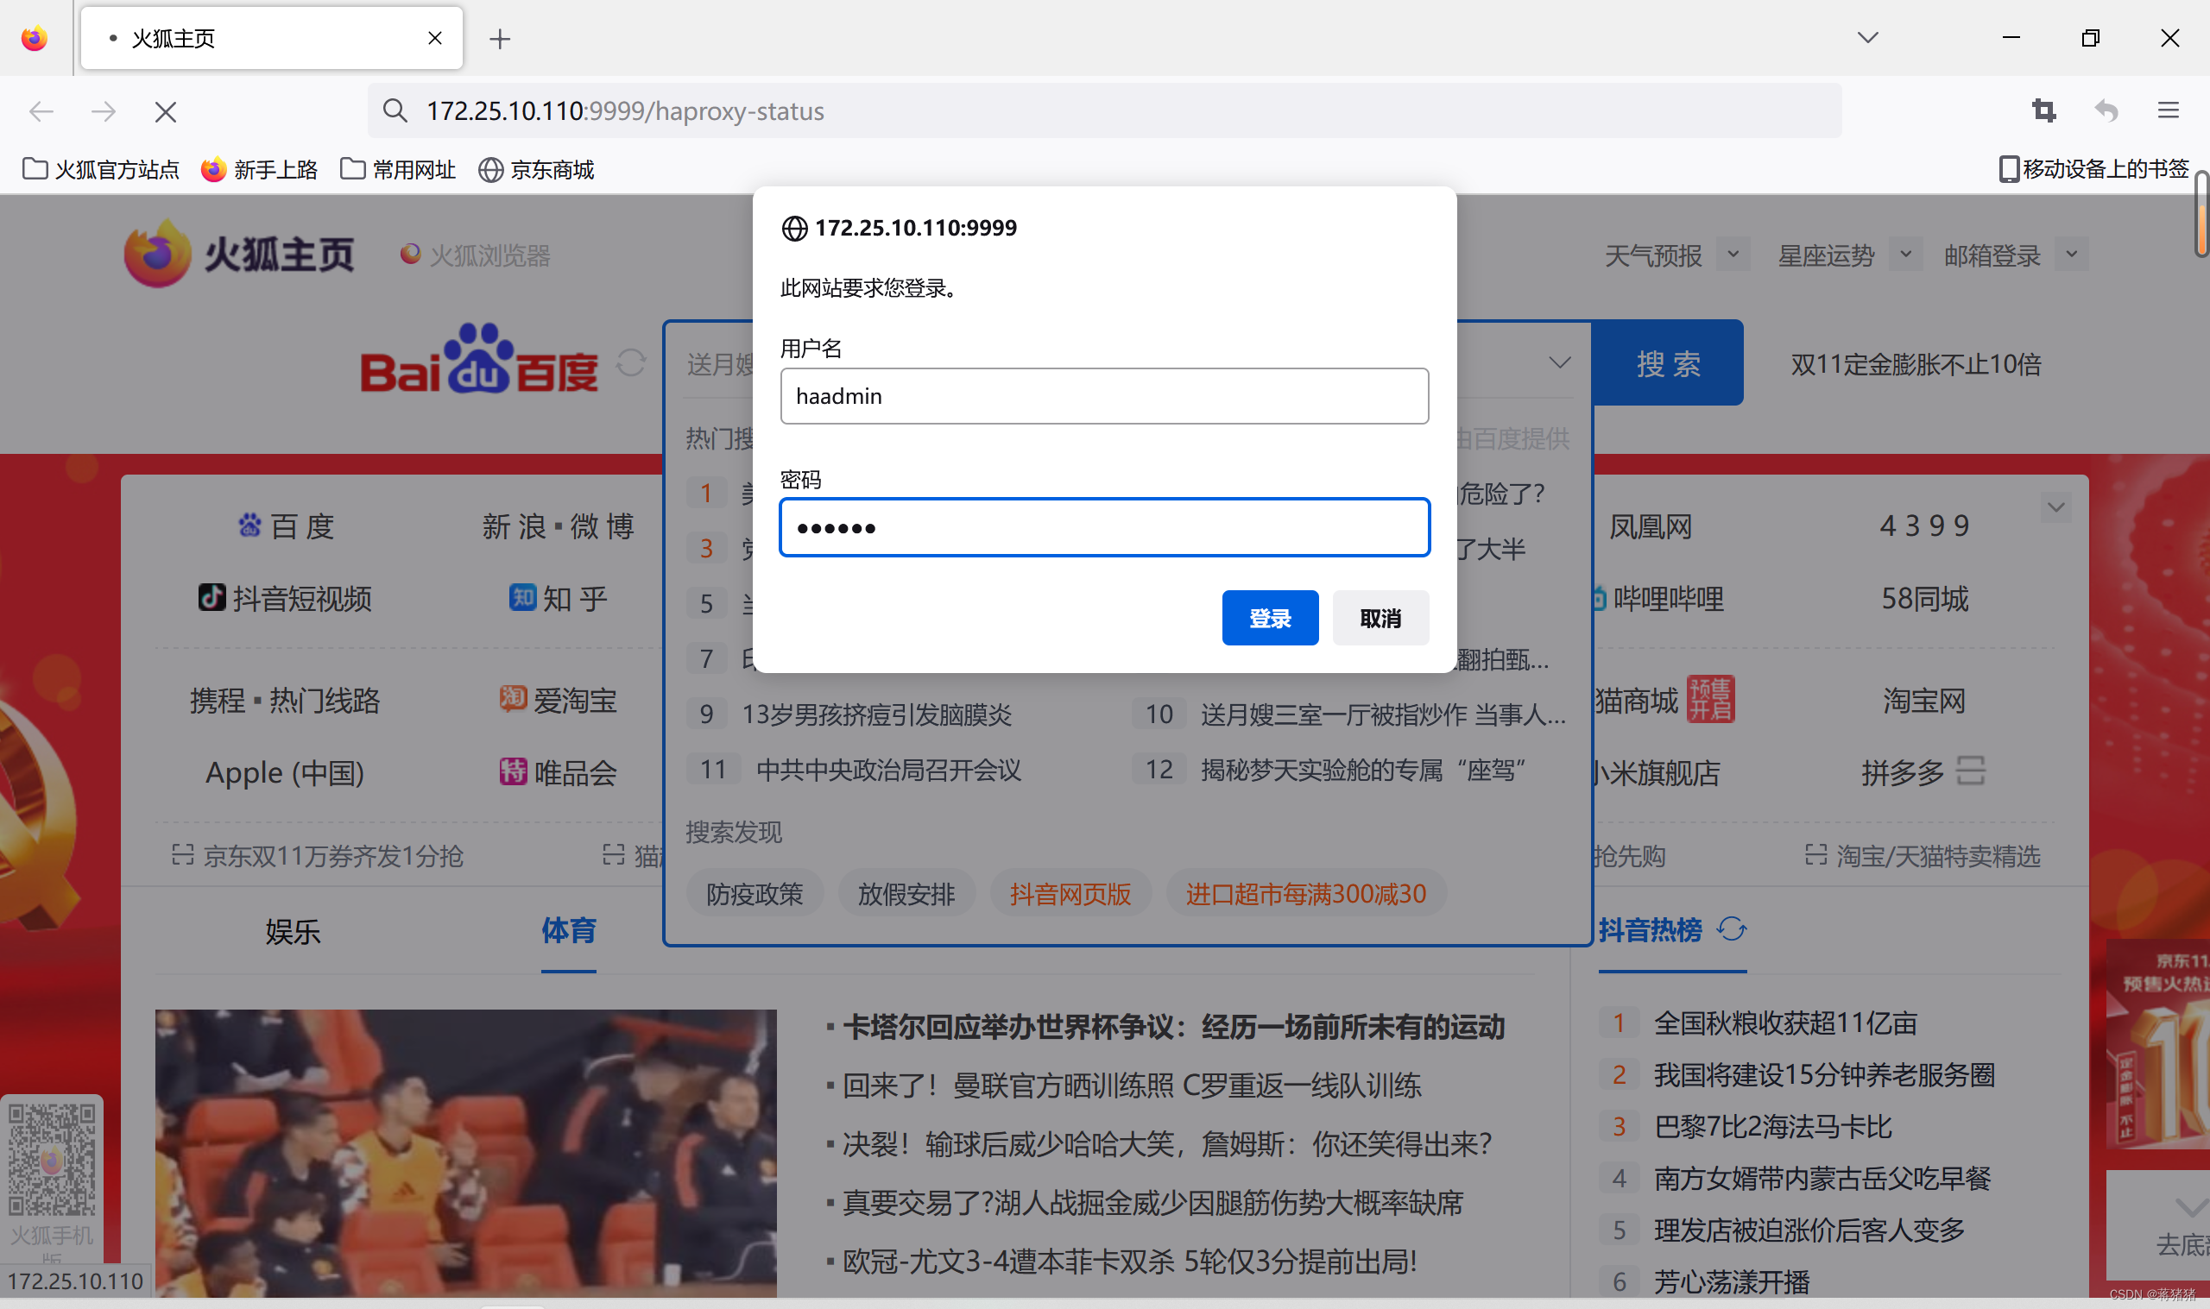This screenshot has height=1309, width=2210.
Task: Click the password field in login dialog
Action: click(x=1103, y=527)
